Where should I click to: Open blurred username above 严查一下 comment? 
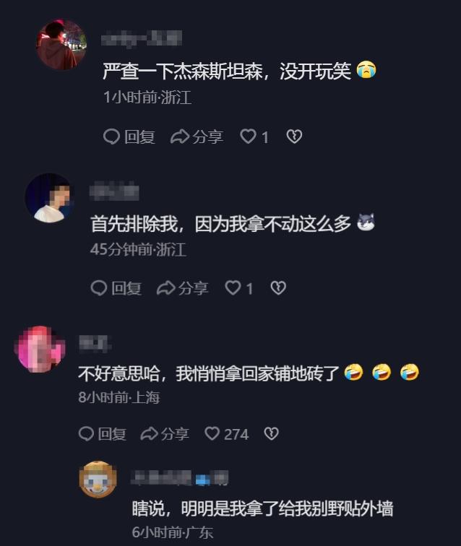[142, 38]
